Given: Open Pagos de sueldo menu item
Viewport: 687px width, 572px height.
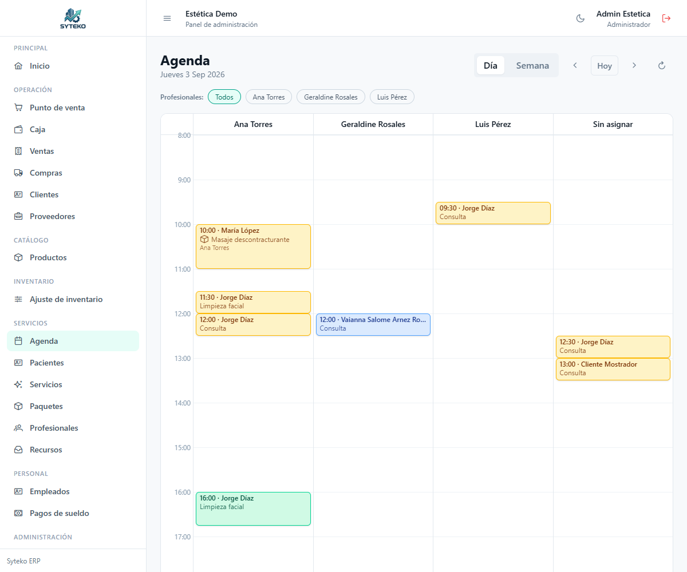Looking at the screenshot, I should click(x=73, y=513).
